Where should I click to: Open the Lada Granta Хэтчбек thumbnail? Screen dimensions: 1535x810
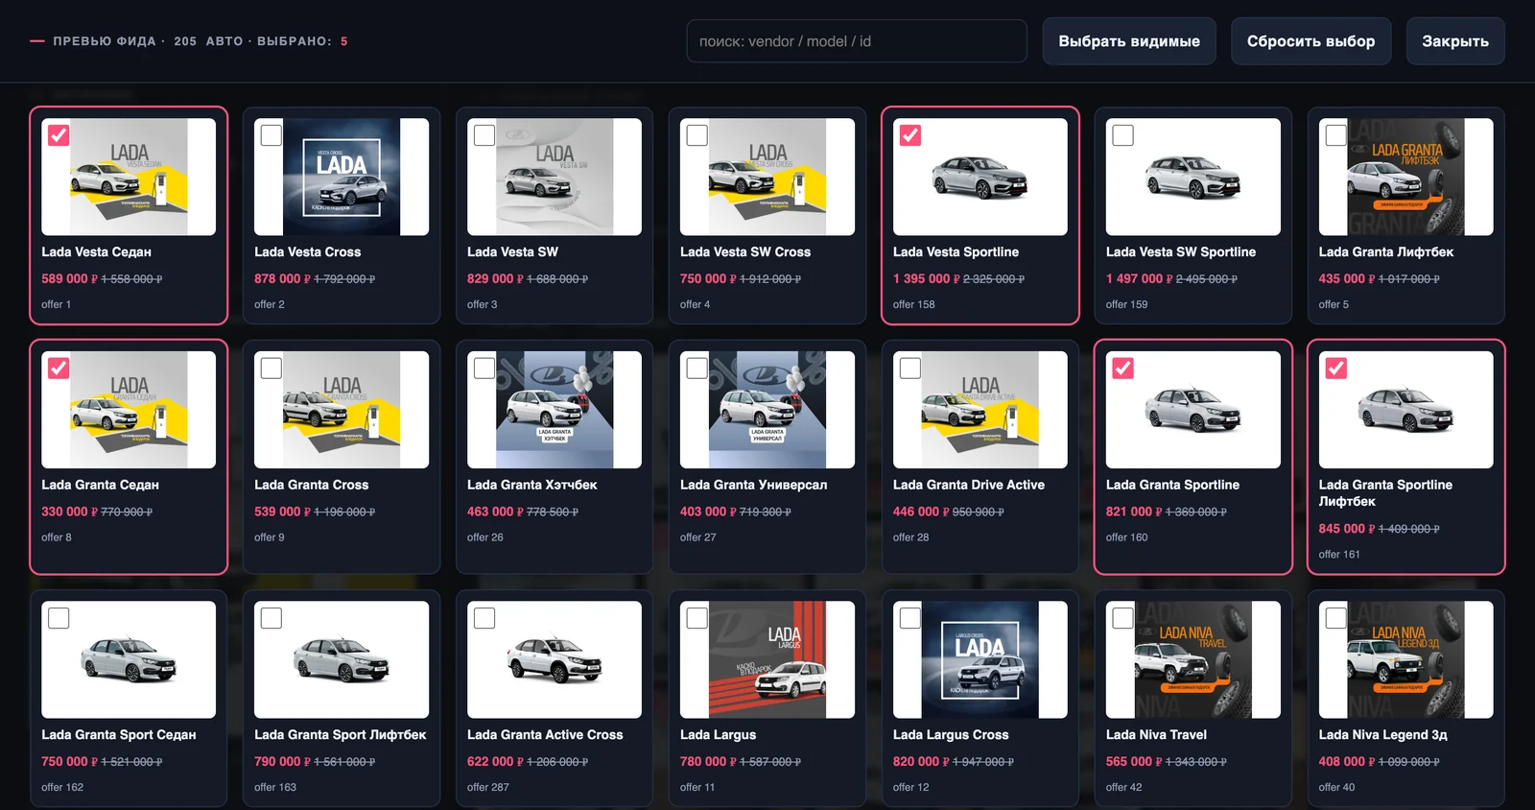coord(555,410)
